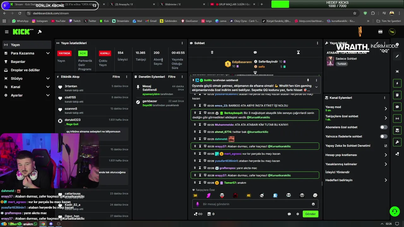The width and height of the screenshot is (404, 227).
Task: Click the broadcast signal icon in right sidebar
Action: point(397,119)
